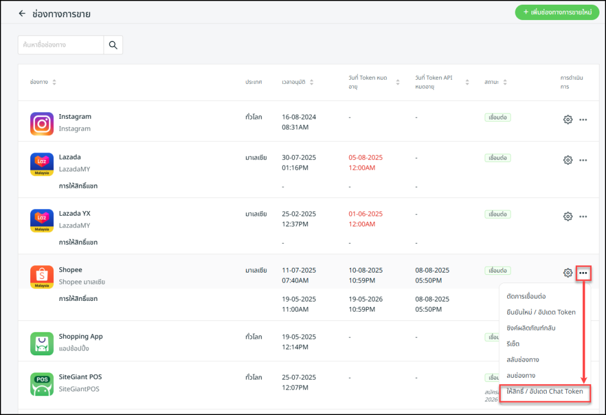Select ยืนยันใหม่ / อัปเดต Token option

(541, 312)
